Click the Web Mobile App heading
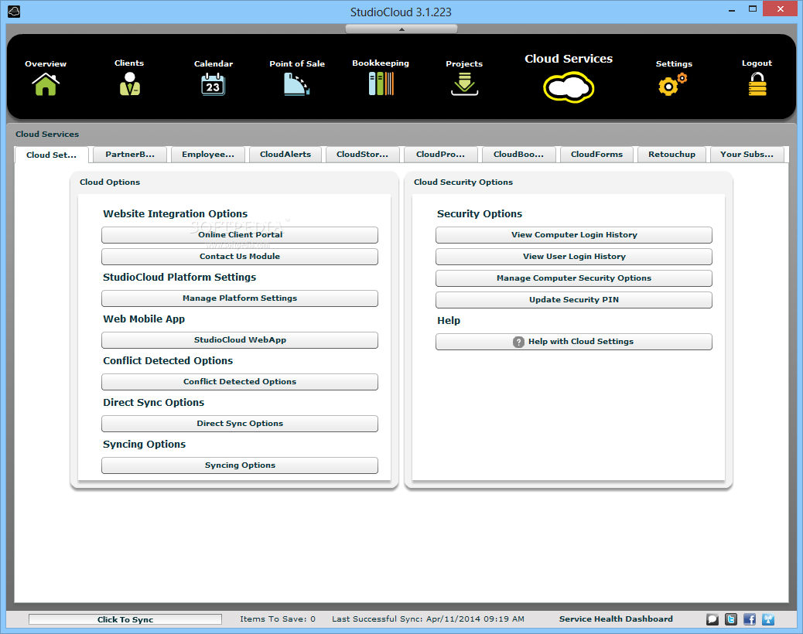803x634 pixels. (x=144, y=319)
